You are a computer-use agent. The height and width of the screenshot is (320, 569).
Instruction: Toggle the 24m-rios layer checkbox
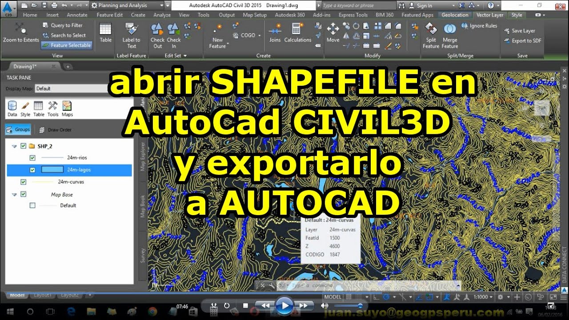(32, 158)
